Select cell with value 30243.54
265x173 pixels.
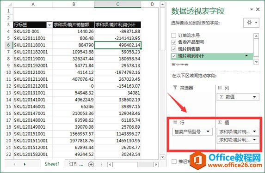coord(118,154)
